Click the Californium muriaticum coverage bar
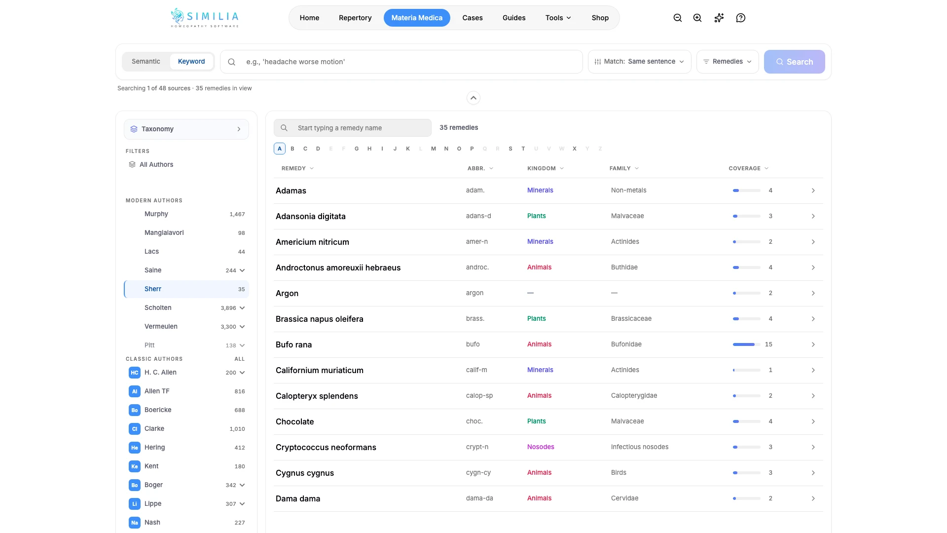This screenshot has width=947, height=533. (747, 370)
